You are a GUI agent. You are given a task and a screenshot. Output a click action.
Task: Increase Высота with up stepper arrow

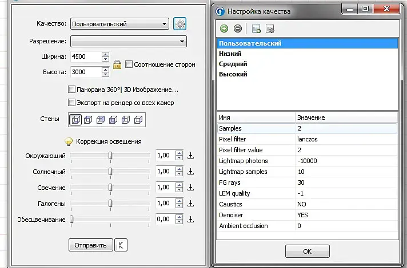105,70
